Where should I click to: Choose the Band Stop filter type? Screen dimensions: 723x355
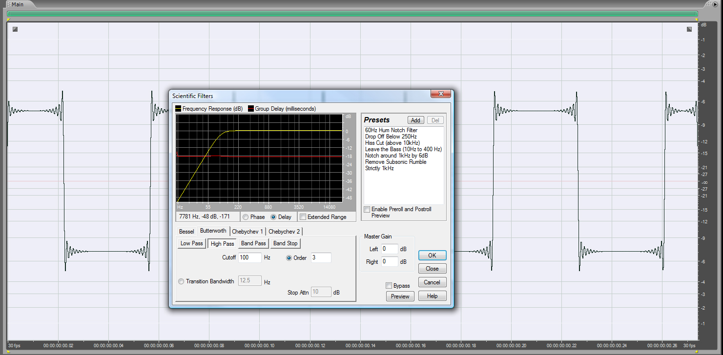click(x=286, y=243)
